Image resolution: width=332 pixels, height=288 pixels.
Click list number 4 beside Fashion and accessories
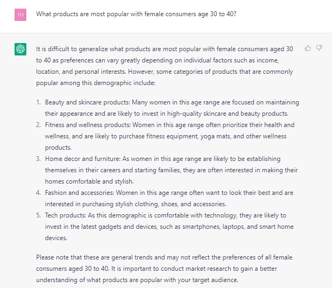(39, 193)
